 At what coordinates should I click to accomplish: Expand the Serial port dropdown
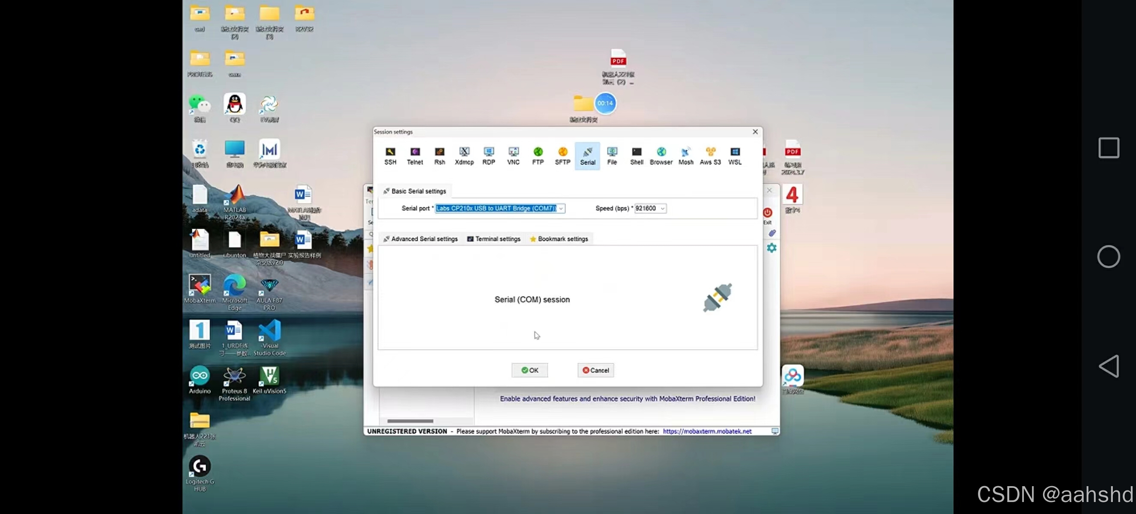561,209
